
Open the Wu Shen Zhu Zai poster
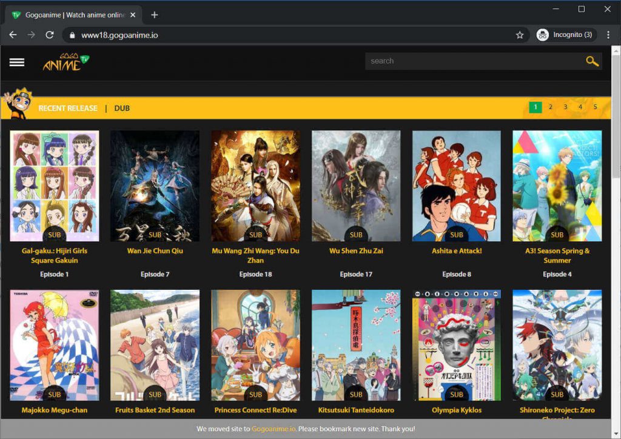coord(356,186)
